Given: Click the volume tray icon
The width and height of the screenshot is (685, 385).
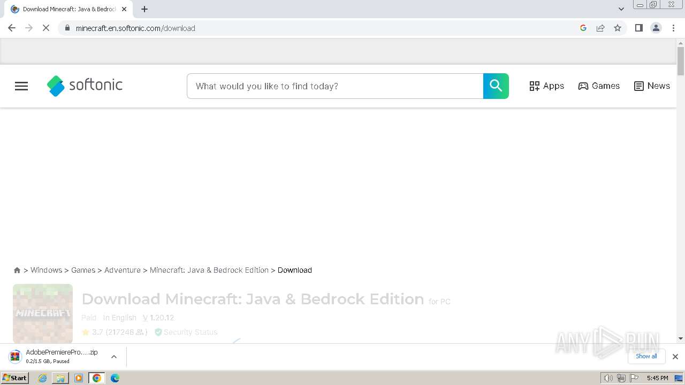Looking at the screenshot, I should pos(608,378).
